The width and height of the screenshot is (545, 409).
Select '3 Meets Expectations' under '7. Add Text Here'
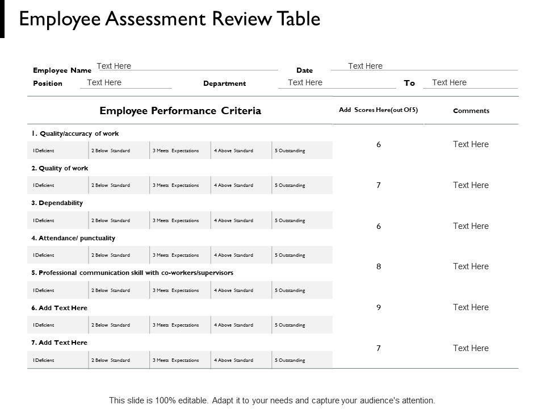coord(176,360)
